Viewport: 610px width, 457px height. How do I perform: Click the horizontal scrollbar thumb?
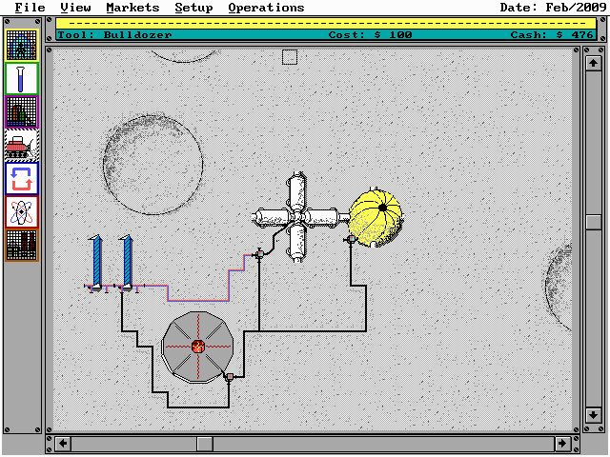click(x=205, y=444)
